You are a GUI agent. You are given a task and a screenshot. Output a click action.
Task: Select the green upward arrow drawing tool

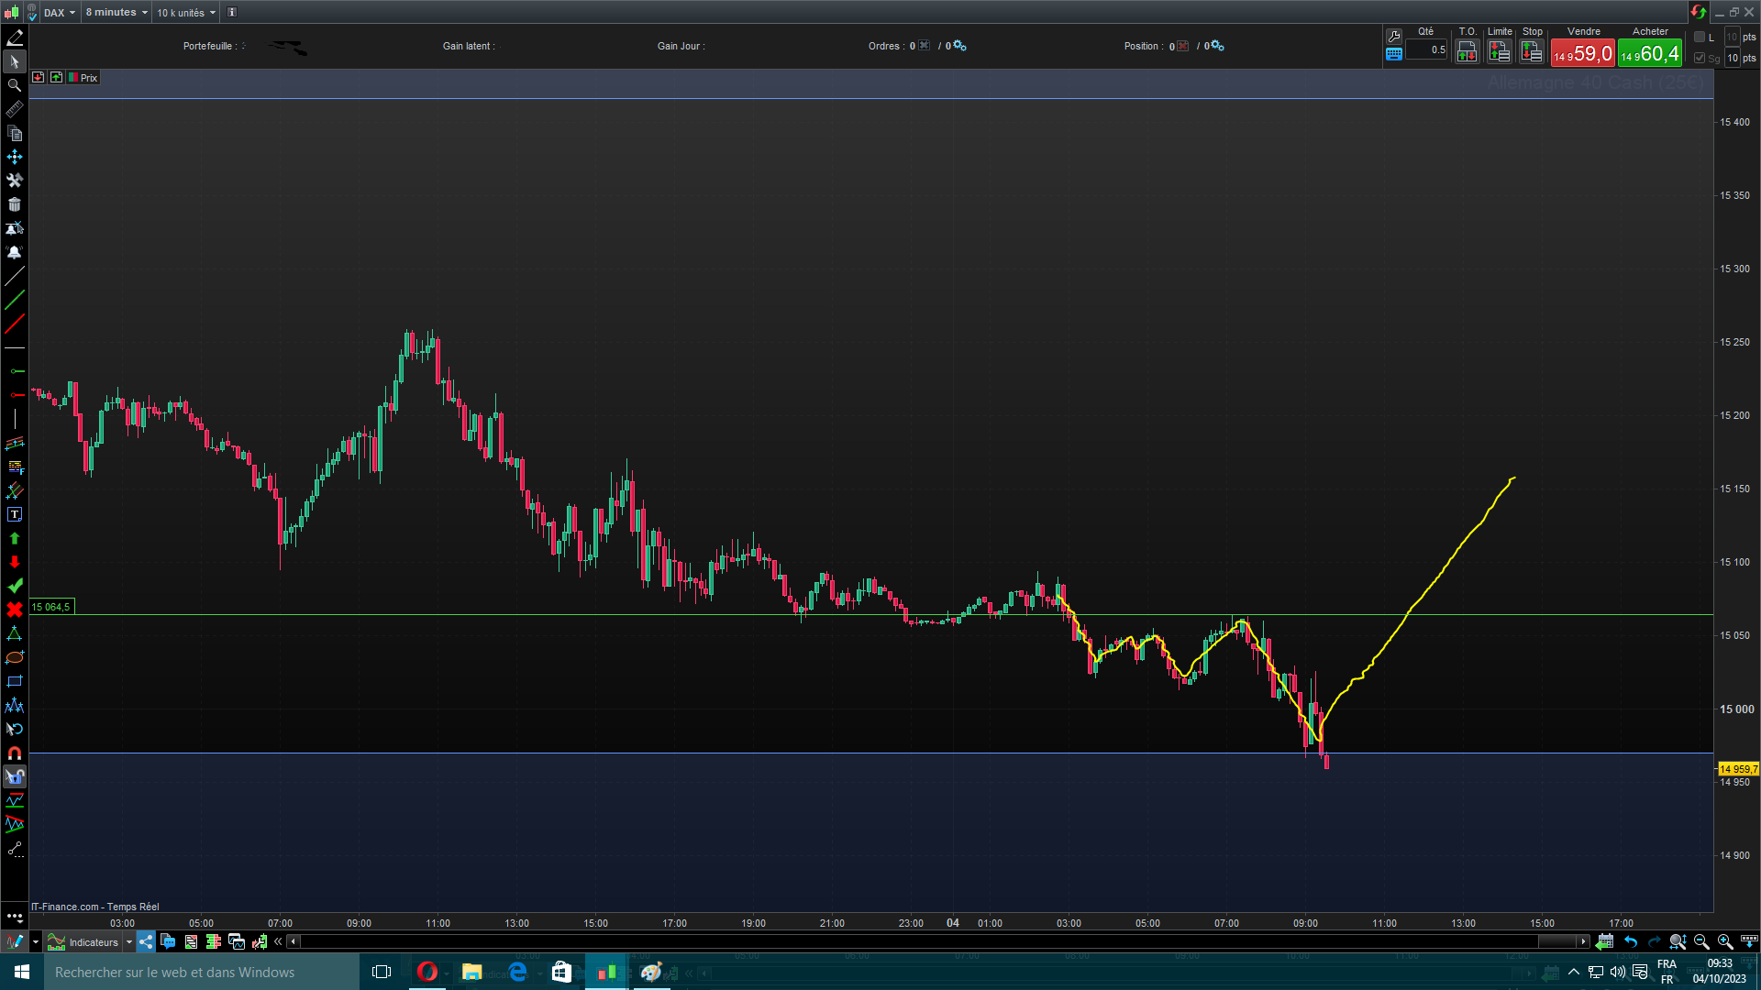(x=15, y=539)
